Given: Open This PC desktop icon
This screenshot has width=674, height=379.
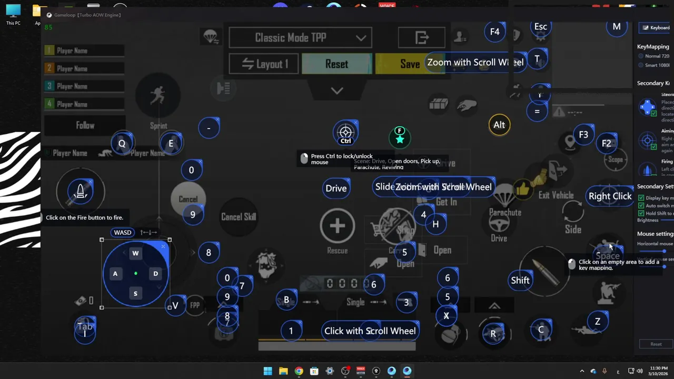Looking at the screenshot, I should tap(13, 15).
